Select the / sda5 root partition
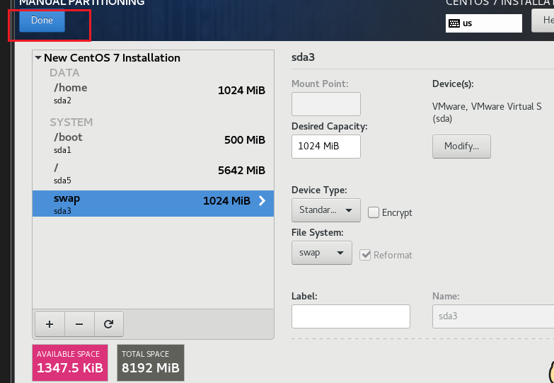The width and height of the screenshot is (554, 383). tap(153, 173)
